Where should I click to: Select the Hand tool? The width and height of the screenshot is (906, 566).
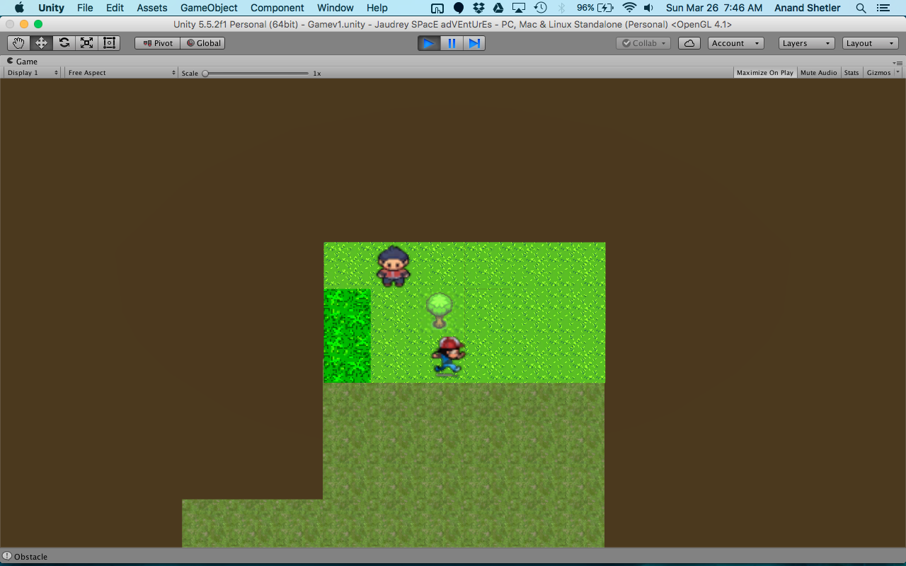click(x=19, y=43)
